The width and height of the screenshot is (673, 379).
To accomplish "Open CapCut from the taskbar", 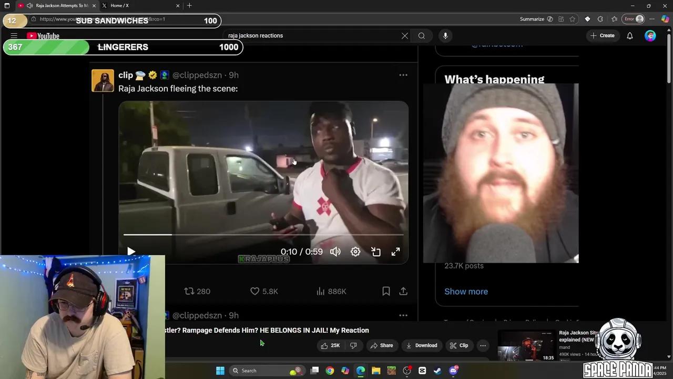I will [422, 371].
